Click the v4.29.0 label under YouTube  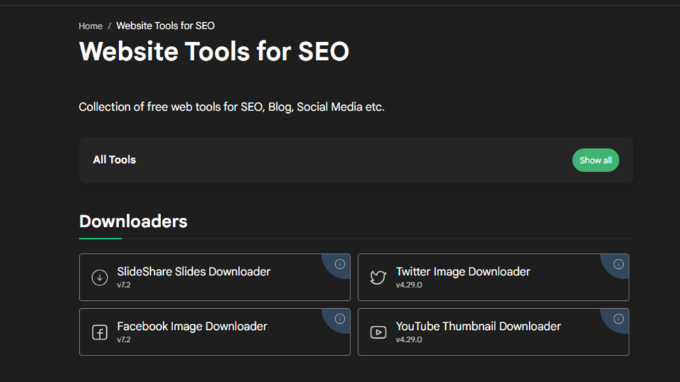coord(409,340)
